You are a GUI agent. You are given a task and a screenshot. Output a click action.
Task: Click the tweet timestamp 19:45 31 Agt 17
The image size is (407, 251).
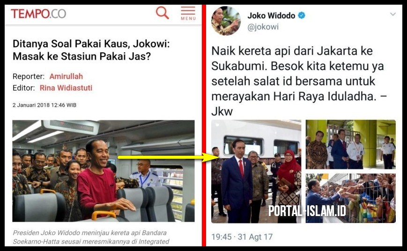point(242,237)
